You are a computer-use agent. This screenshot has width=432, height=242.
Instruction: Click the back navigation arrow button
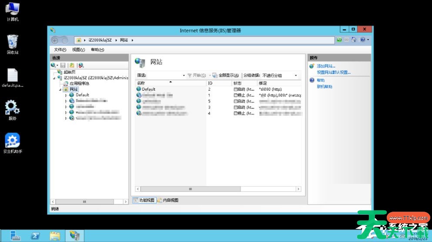[55, 40]
